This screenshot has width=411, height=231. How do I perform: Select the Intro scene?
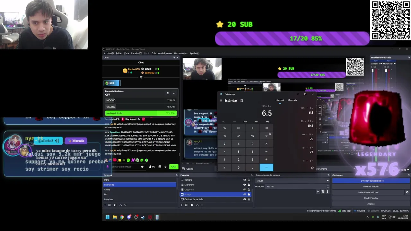[x=139, y=180]
